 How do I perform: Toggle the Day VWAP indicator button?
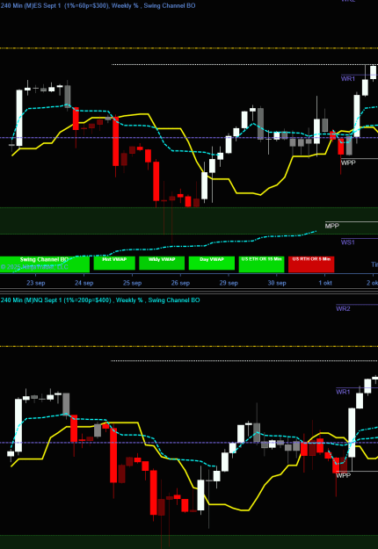point(212,264)
